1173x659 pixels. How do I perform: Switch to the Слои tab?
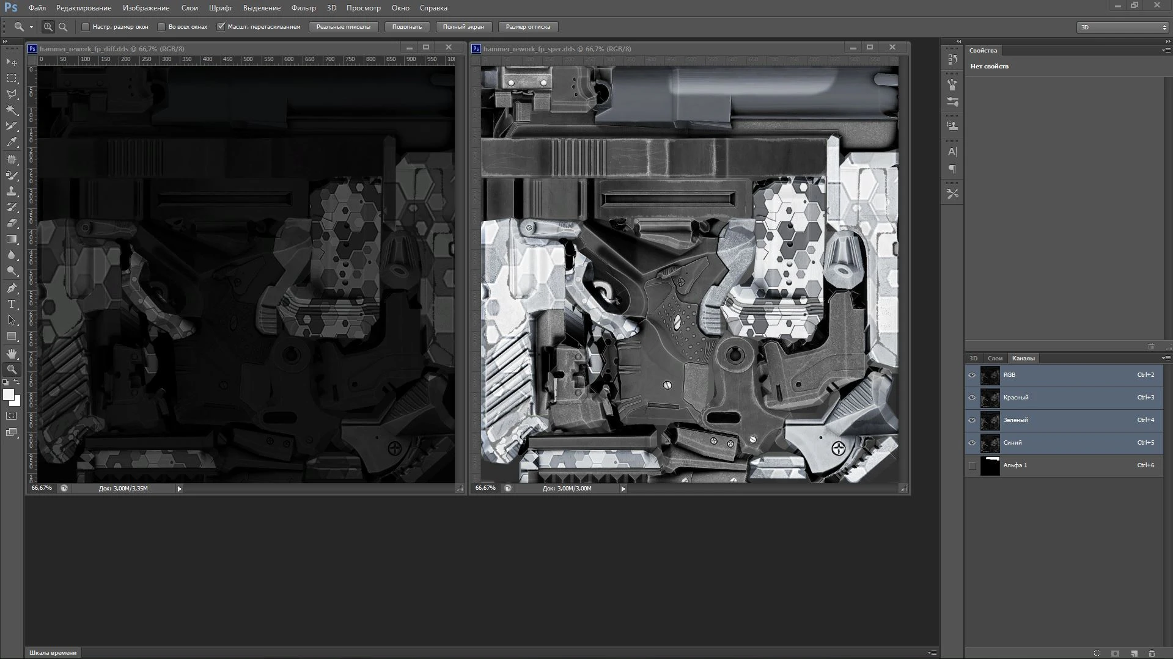pos(995,359)
